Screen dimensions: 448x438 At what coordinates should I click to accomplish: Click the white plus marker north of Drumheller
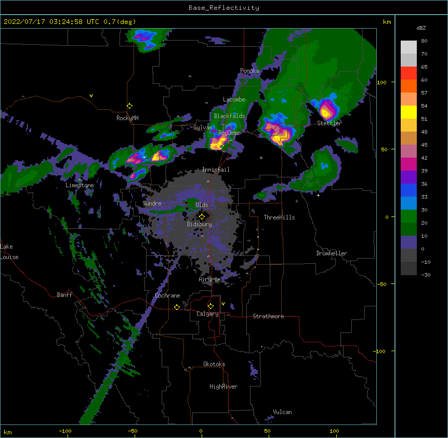318,195
